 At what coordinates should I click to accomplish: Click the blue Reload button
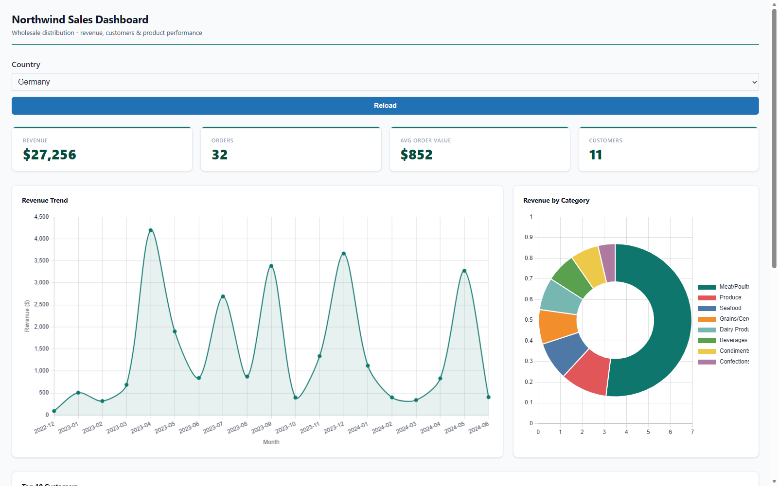tap(385, 105)
